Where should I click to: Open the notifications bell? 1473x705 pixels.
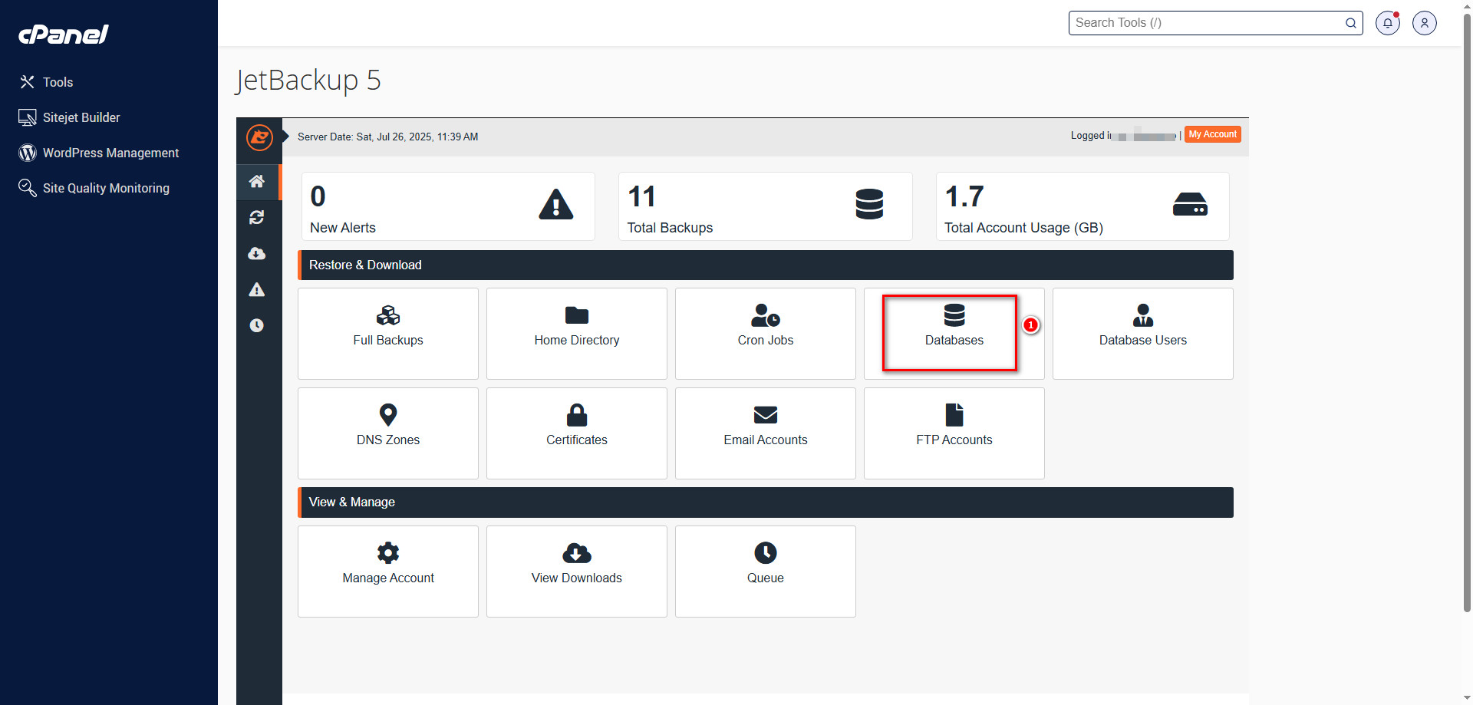[x=1387, y=22]
